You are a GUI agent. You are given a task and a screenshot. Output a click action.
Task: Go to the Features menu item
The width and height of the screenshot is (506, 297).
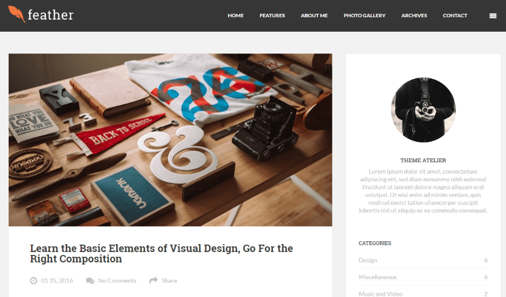(x=272, y=16)
